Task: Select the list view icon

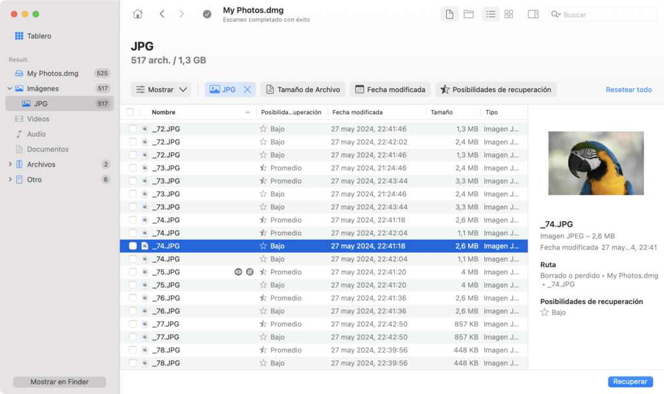Action: pos(491,14)
